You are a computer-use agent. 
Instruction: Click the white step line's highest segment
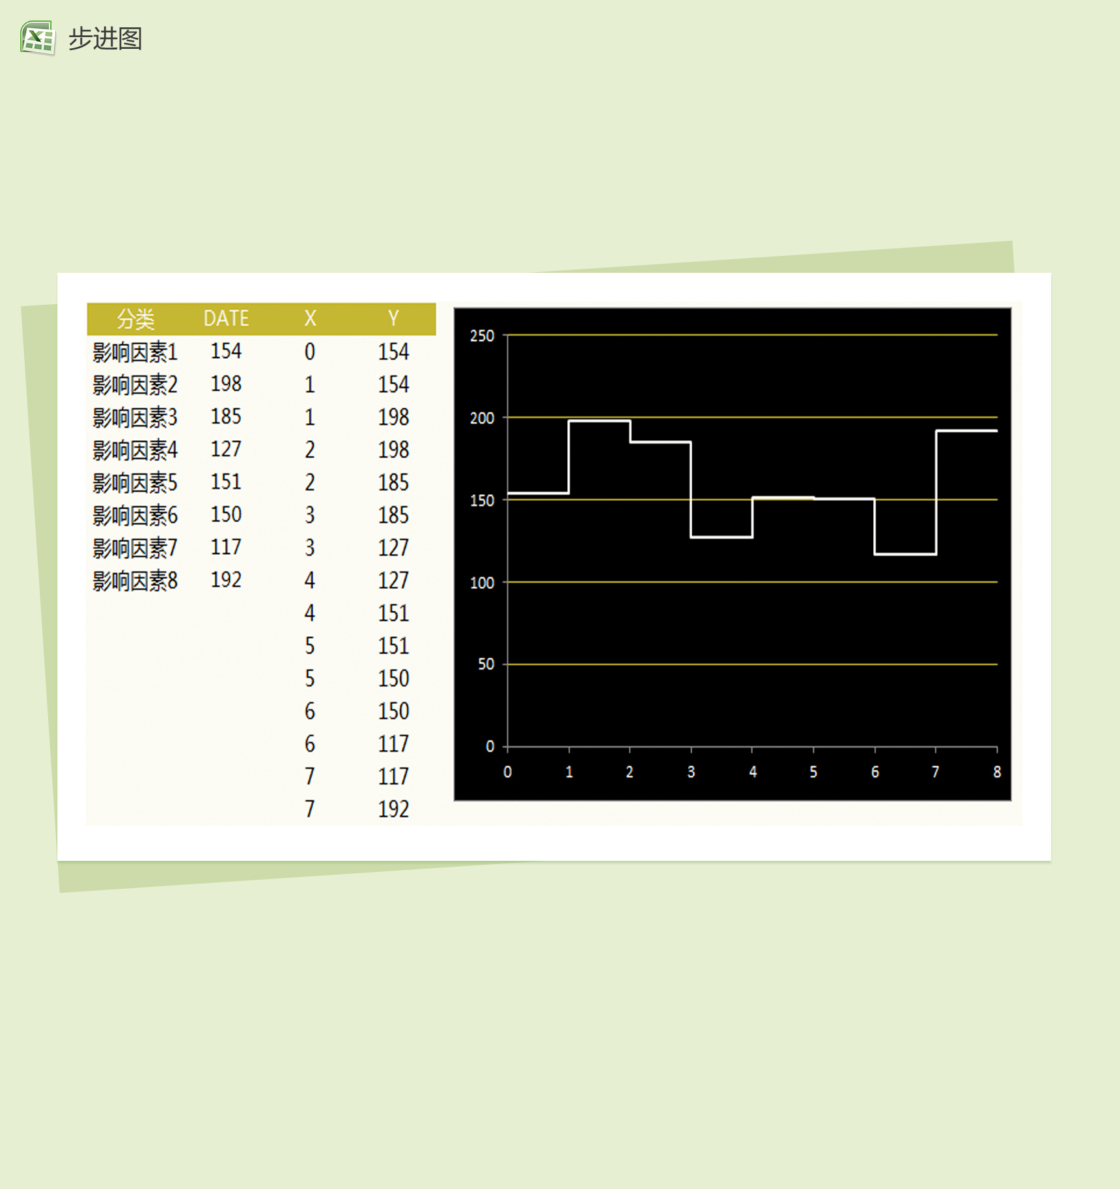click(x=599, y=421)
